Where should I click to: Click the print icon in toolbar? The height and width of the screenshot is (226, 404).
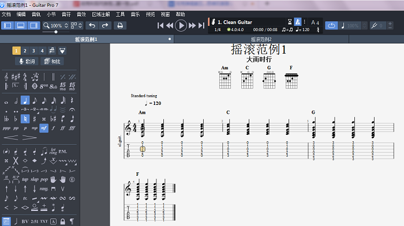(x=120, y=25)
